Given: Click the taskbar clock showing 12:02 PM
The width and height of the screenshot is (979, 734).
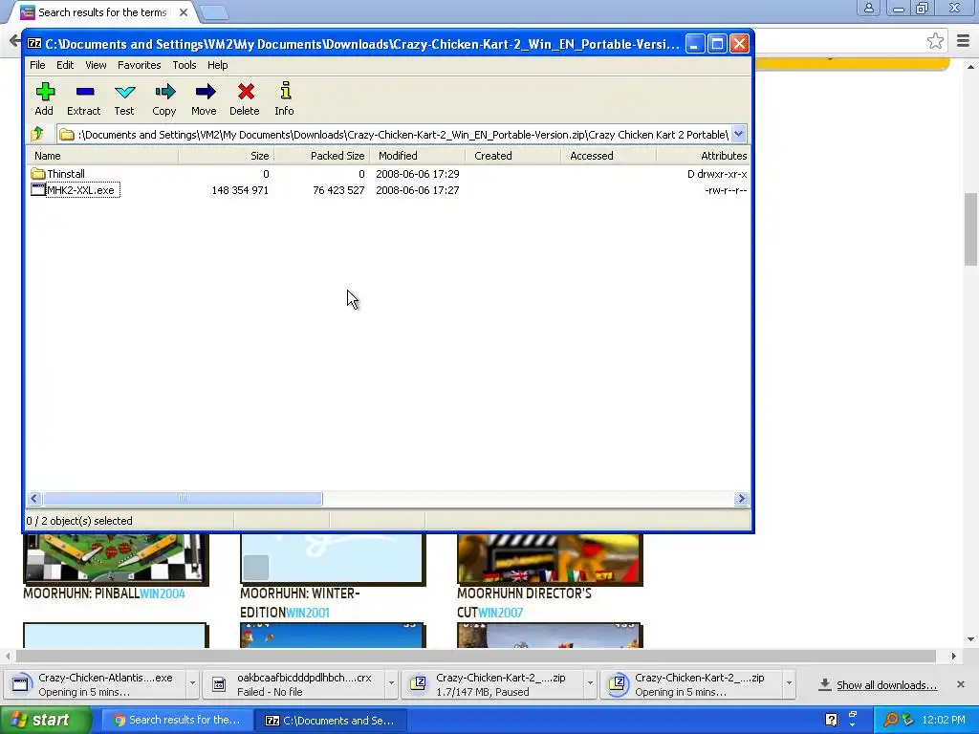Looking at the screenshot, I should pyautogui.click(x=943, y=720).
